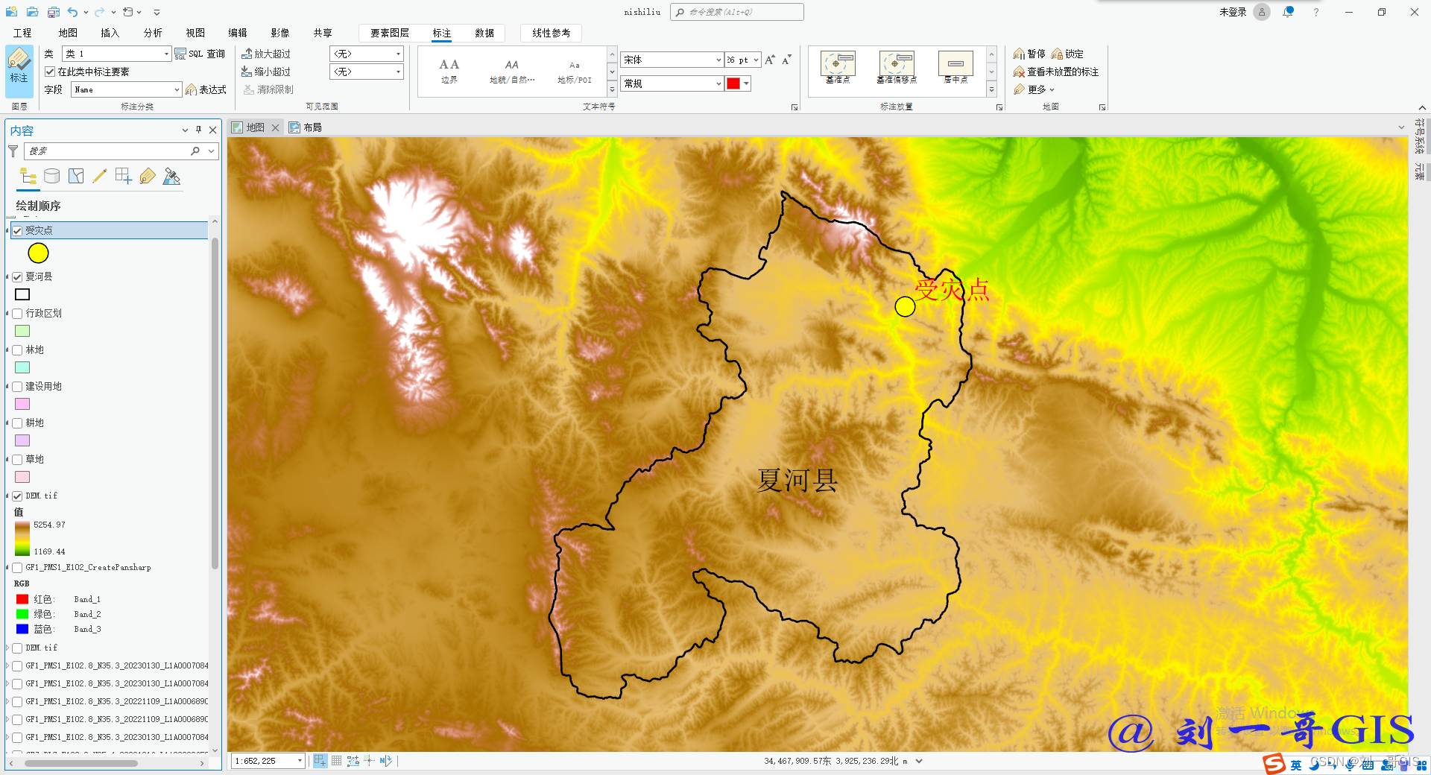Viewport: 1431px width, 775px height.
Task: Click the 标注 label toggle button in ribbon
Action: 19,71
